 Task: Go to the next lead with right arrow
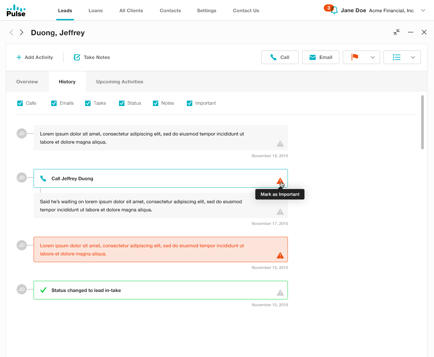[22, 32]
